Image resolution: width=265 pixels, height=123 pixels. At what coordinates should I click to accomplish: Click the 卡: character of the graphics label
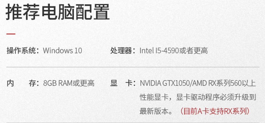[130, 83]
